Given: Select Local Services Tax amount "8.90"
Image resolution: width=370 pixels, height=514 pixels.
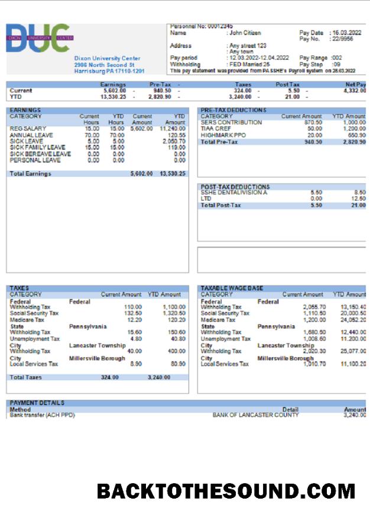Looking at the screenshot, I should (x=136, y=364).
